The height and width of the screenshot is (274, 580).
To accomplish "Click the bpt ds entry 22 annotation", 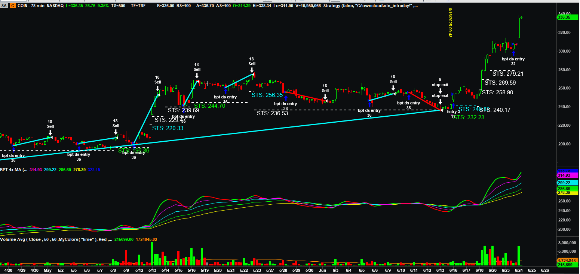I will pos(513,62).
